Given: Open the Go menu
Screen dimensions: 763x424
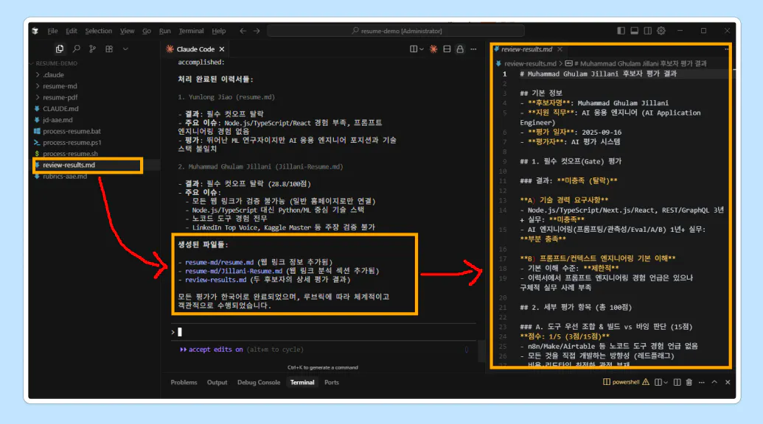Looking at the screenshot, I should coord(147,31).
